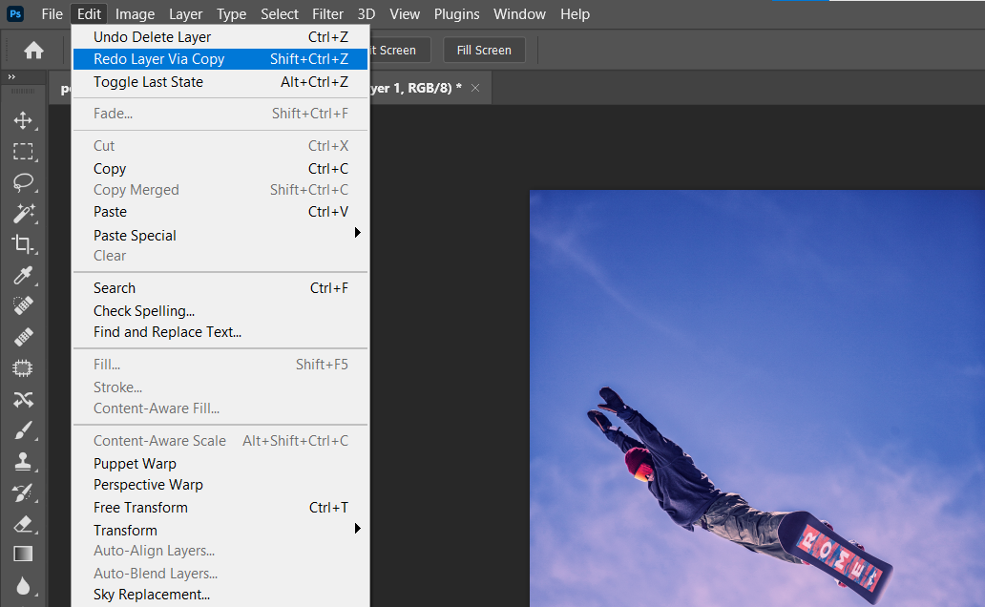Expand the Paste Special submenu

click(135, 235)
